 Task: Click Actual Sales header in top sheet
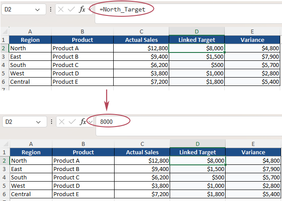tap(141, 40)
